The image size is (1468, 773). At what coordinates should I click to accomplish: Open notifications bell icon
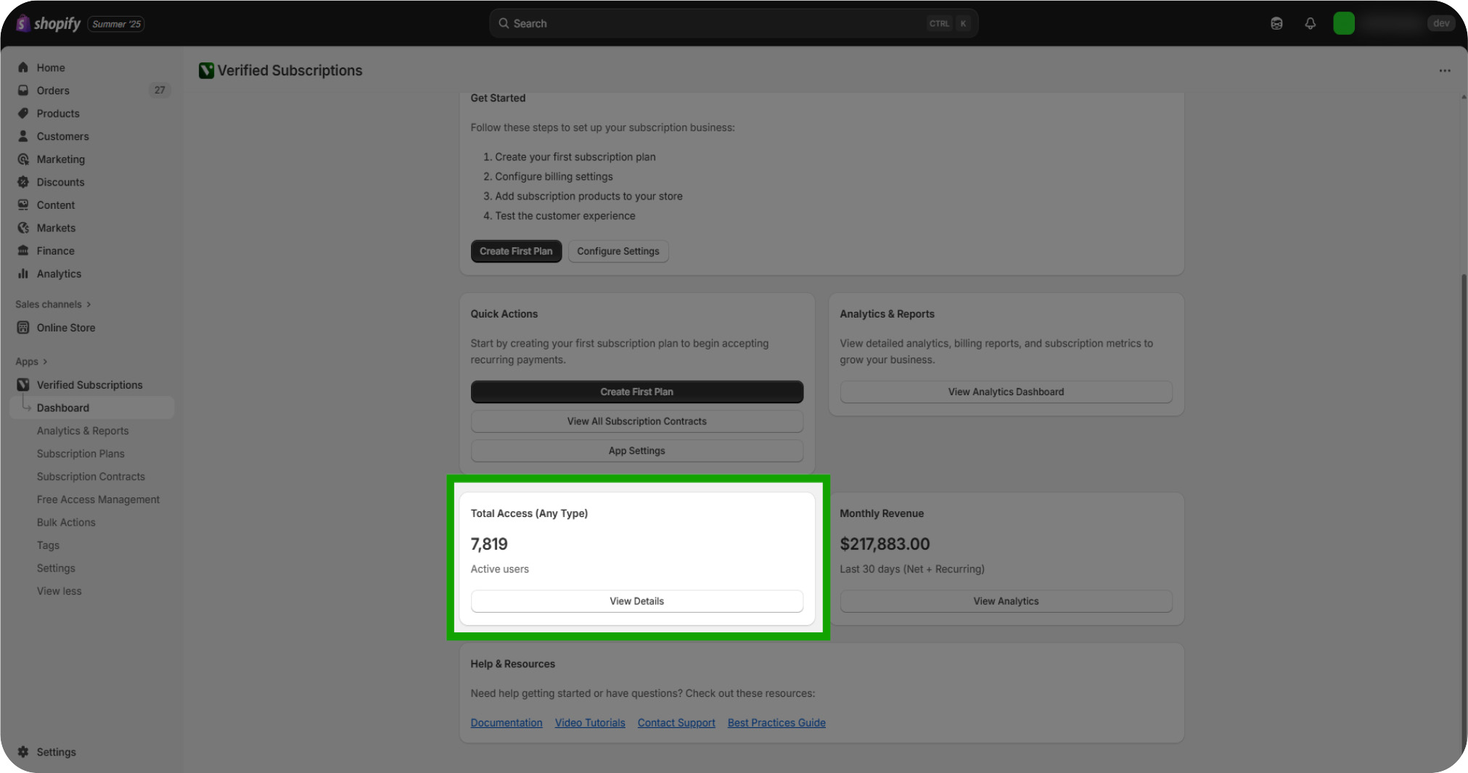pos(1310,23)
